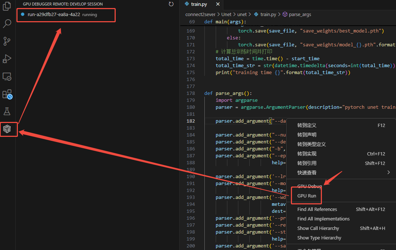Screen dimensions: 396x250
Task: Expand the 快速查看 submenu arrow
Action: pos(388,173)
